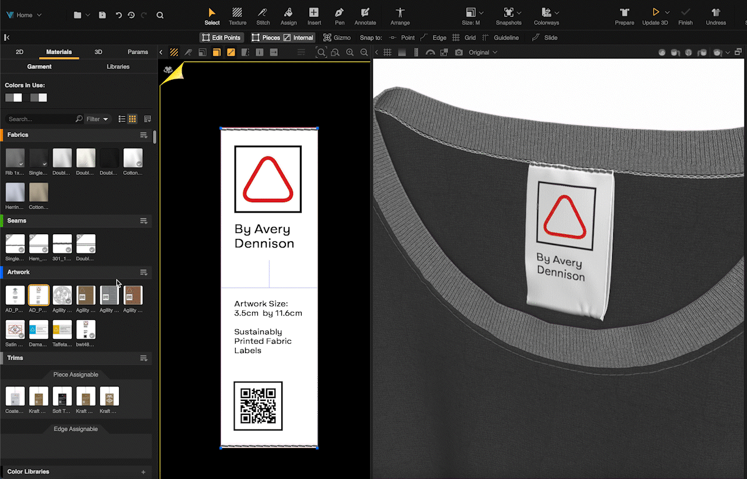Open the Filter dropdown
Screen dimensions: 747x479
click(97, 119)
